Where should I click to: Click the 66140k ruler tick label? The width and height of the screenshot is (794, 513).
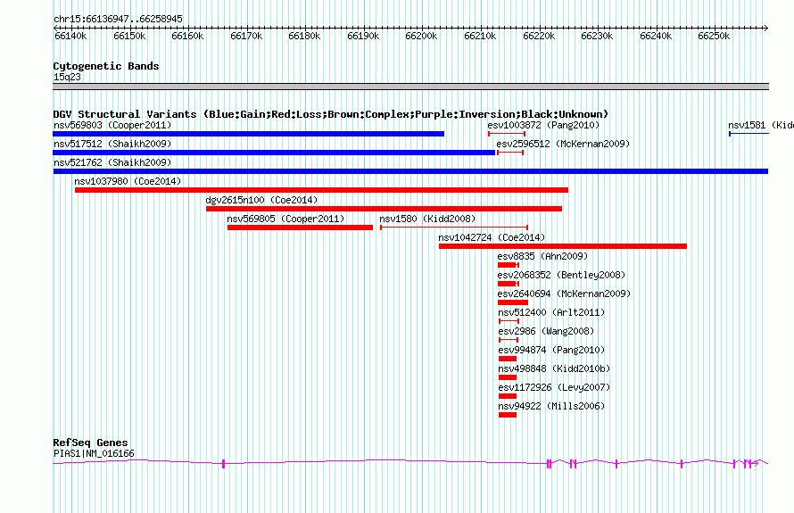pyautogui.click(x=70, y=37)
